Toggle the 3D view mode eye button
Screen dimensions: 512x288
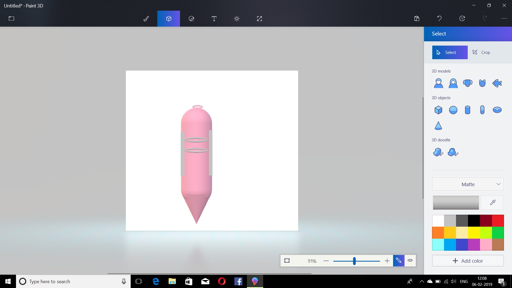pos(410,261)
